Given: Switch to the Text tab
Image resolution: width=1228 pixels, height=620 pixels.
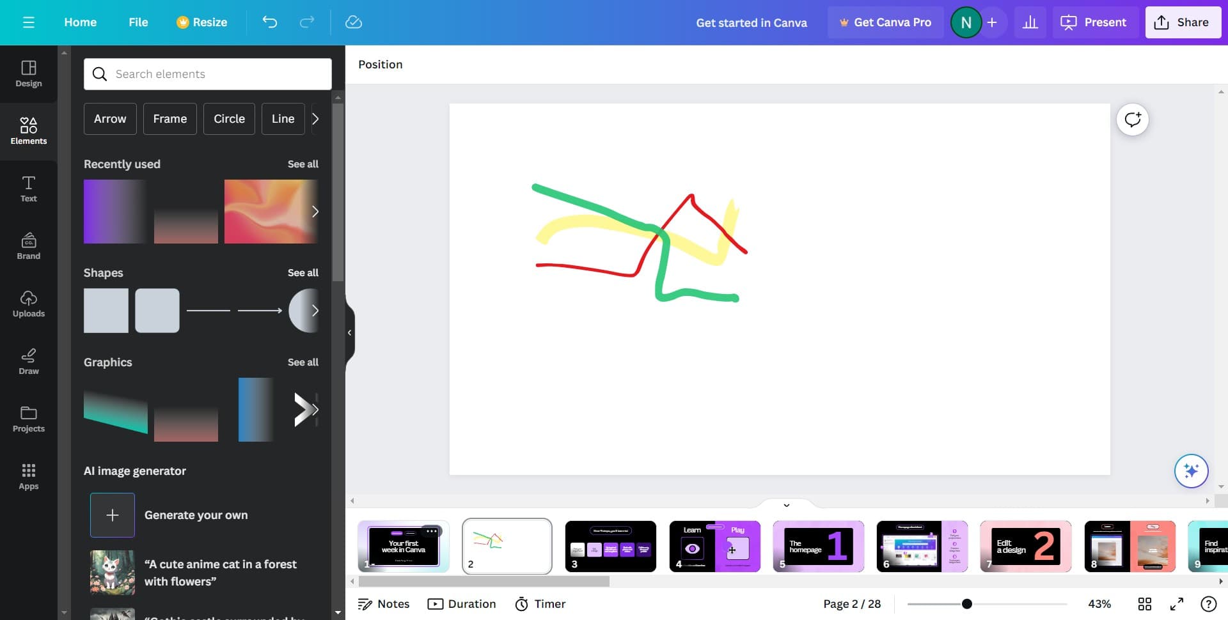Looking at the screenshot, I should [28, 189].
